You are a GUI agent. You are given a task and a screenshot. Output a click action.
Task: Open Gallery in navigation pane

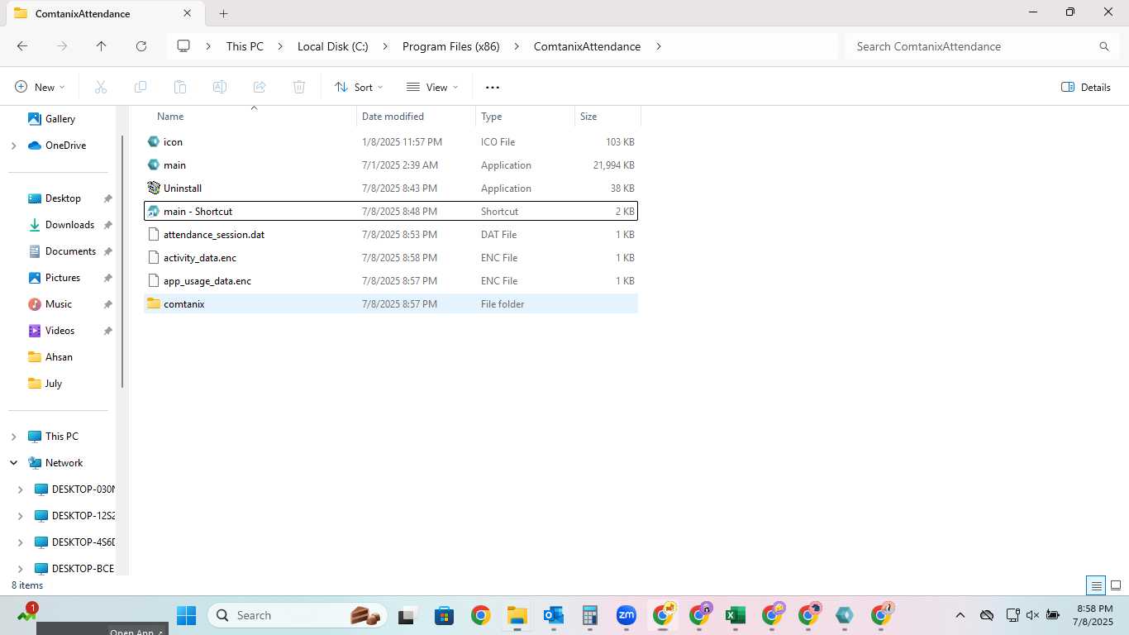tap(60, 119)
